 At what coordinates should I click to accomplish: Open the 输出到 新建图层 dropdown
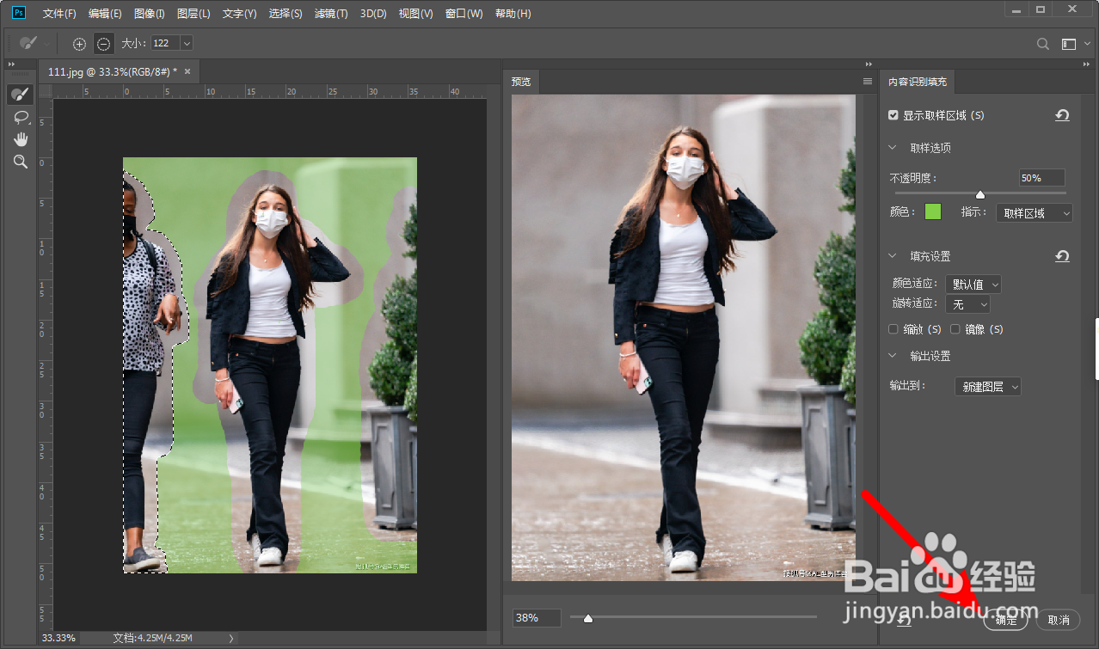(988, 387)
